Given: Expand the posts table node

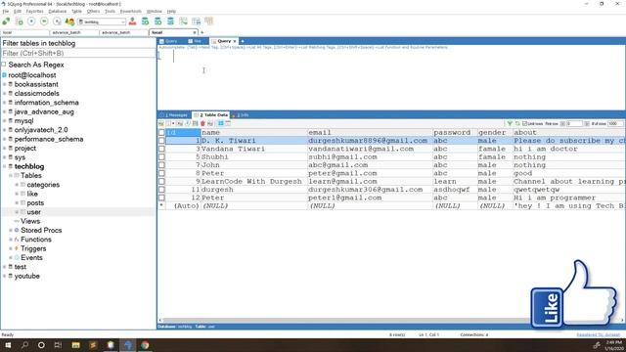Looking at the screenshot, I should tap(17, 203).
